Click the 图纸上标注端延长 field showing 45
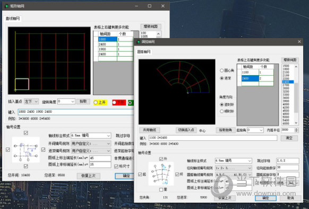 pyautogui.click(x=100, y=158)
